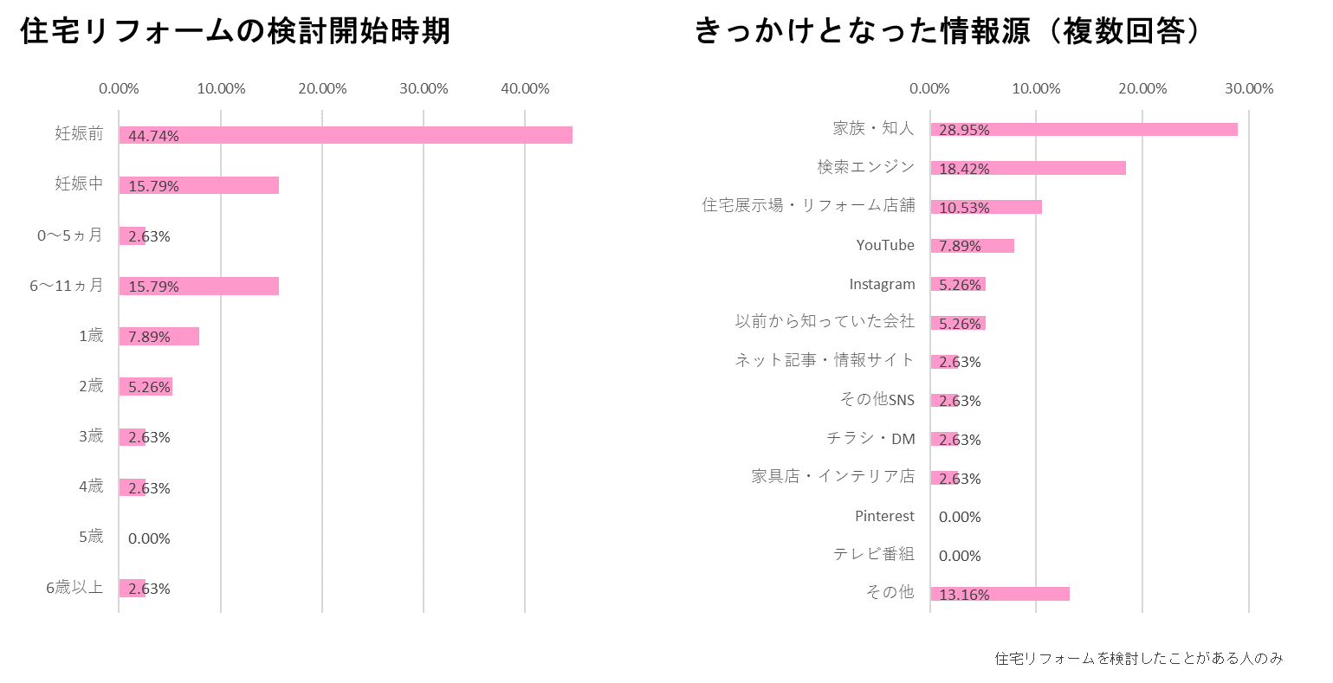This screenshot has width=1333, height=683.
Task: Select the ネット記事・情報サイト label
Action: (825, 360)
